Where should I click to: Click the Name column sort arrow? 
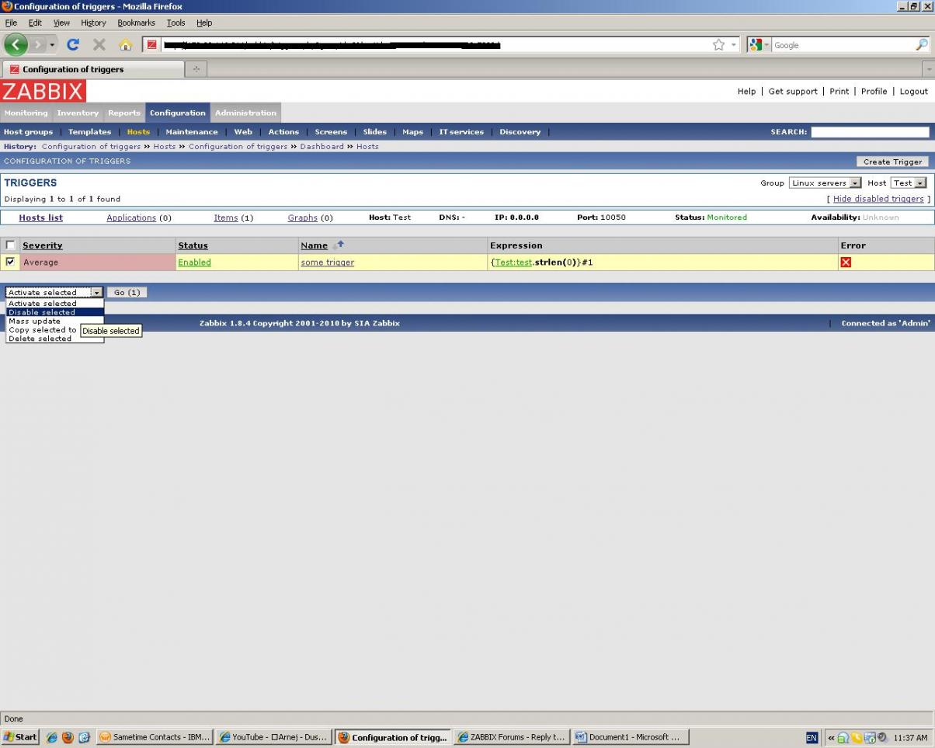tap(339, 245)
